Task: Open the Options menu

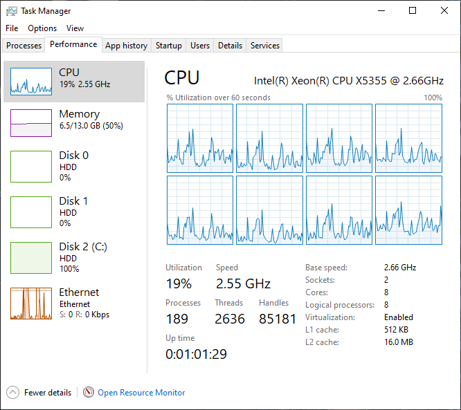Action: (42, 28)
